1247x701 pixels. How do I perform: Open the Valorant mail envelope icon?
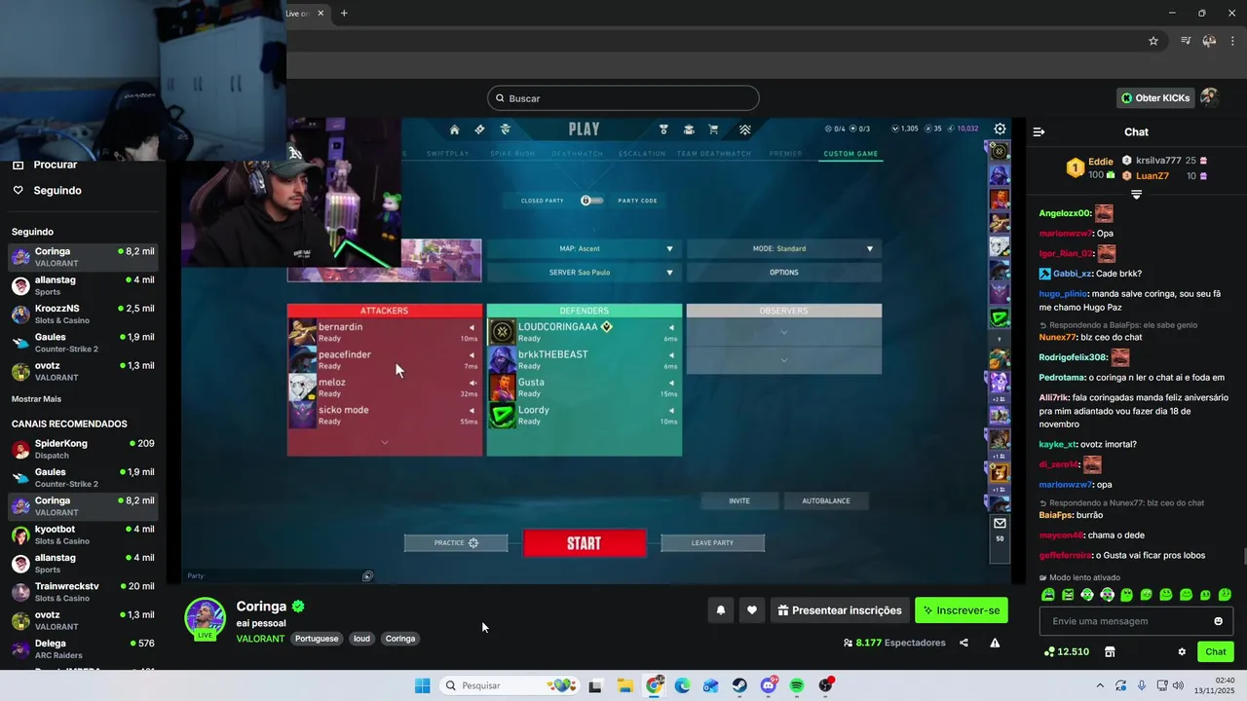[x=1000, y=523]
